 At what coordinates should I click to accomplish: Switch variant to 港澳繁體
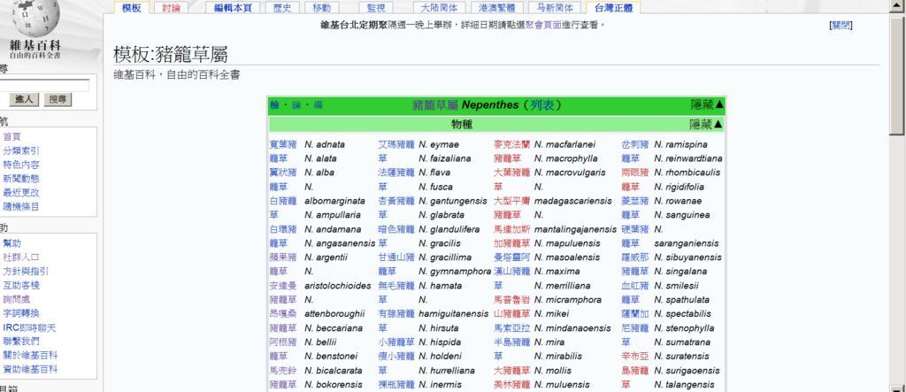coord(497,8)
